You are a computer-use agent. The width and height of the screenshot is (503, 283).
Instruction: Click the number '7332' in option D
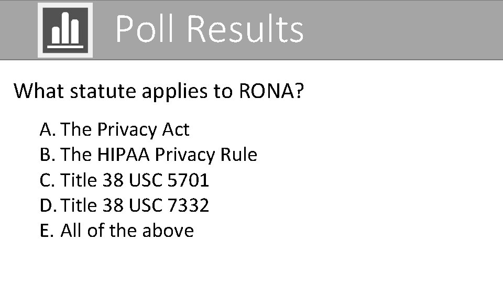[188, 205]
